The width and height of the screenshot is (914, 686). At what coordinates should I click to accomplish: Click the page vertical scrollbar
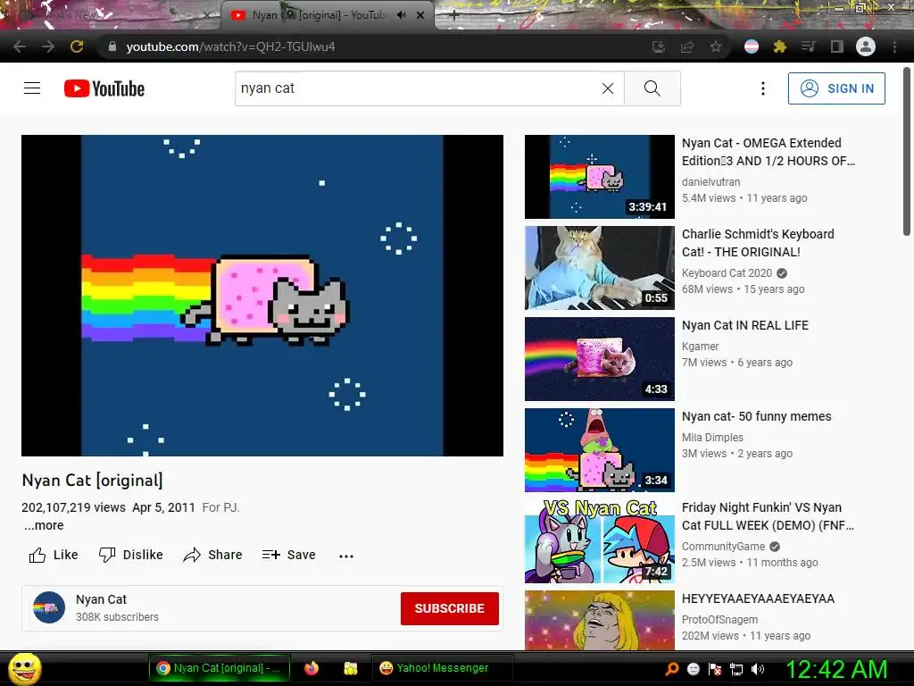pyautogui.click(x=907, y=152)
